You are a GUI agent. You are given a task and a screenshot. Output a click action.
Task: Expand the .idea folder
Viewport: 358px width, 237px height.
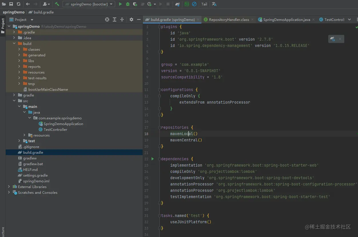(x=14, y=38)
